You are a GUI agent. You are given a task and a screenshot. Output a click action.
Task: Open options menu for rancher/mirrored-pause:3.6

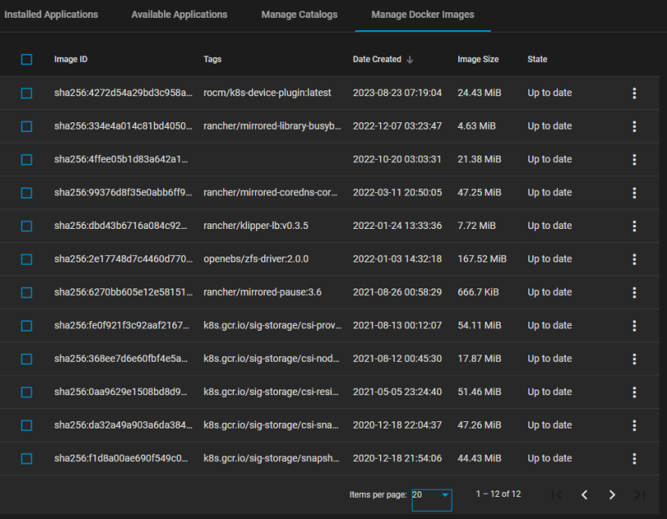coord(634,292)
